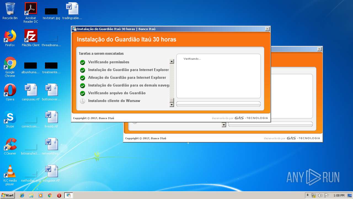
Task: Click the back installer progress bar
Action: (271, 124)
